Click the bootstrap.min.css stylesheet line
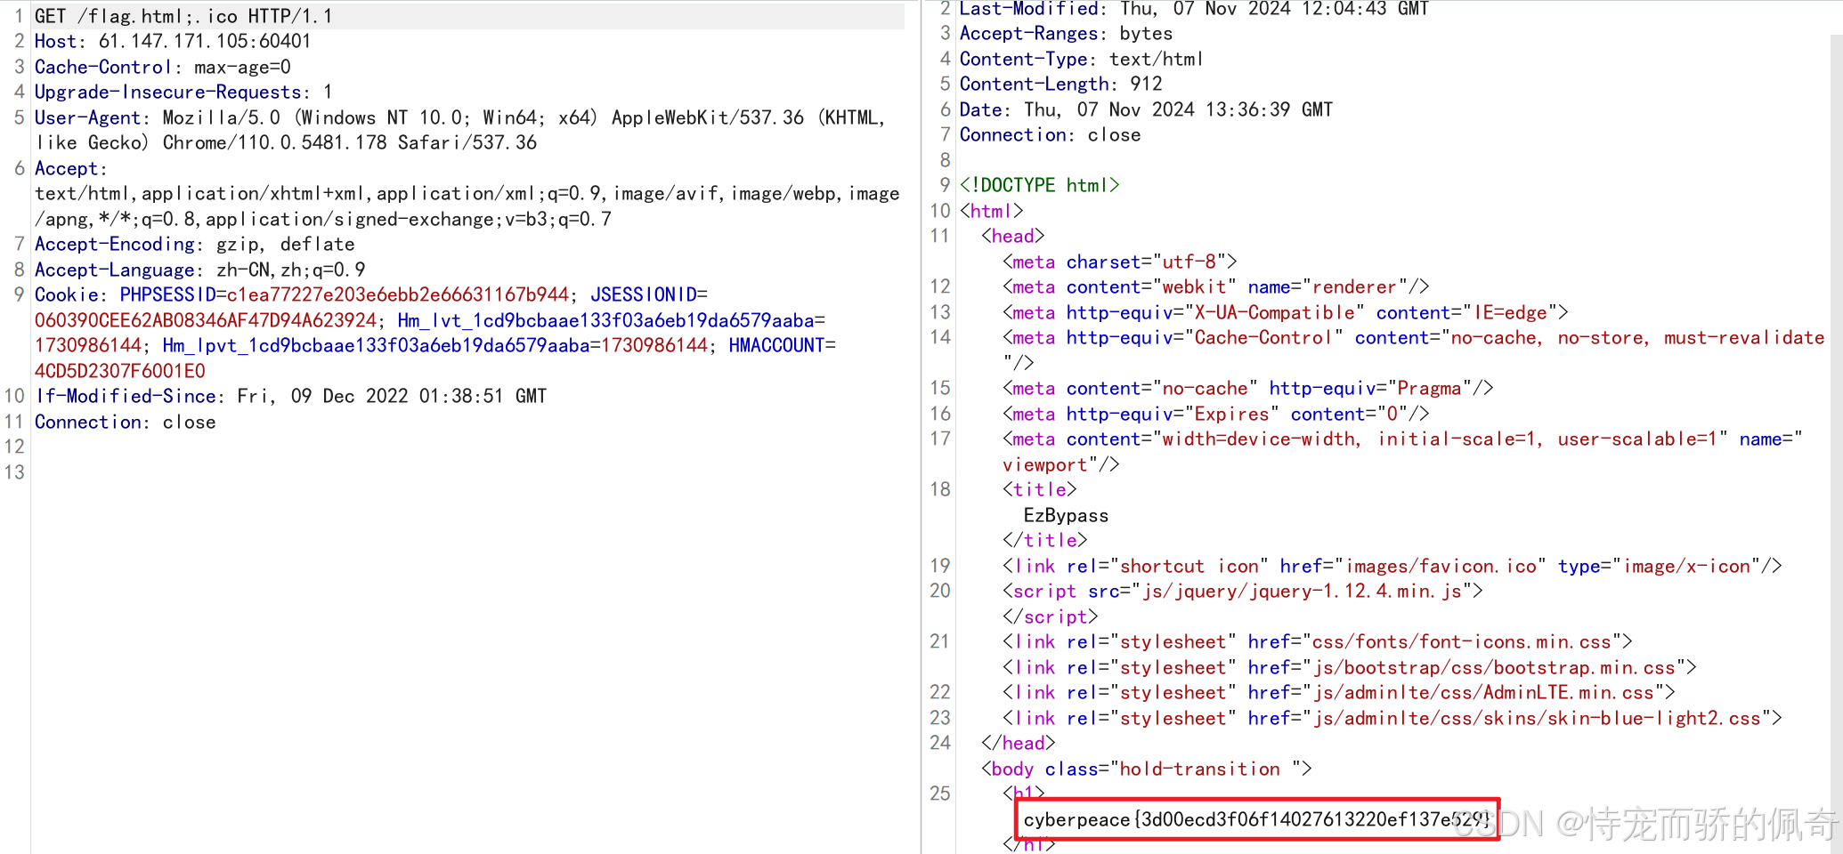This screenshot has height=854, width=1843. click(1350, 667)
